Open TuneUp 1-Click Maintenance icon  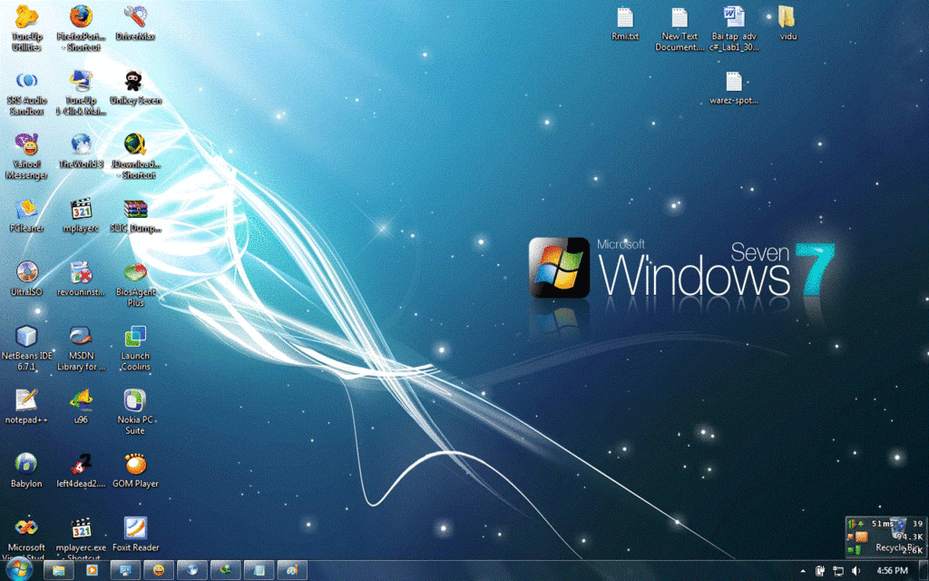click(x=81, y=91)
